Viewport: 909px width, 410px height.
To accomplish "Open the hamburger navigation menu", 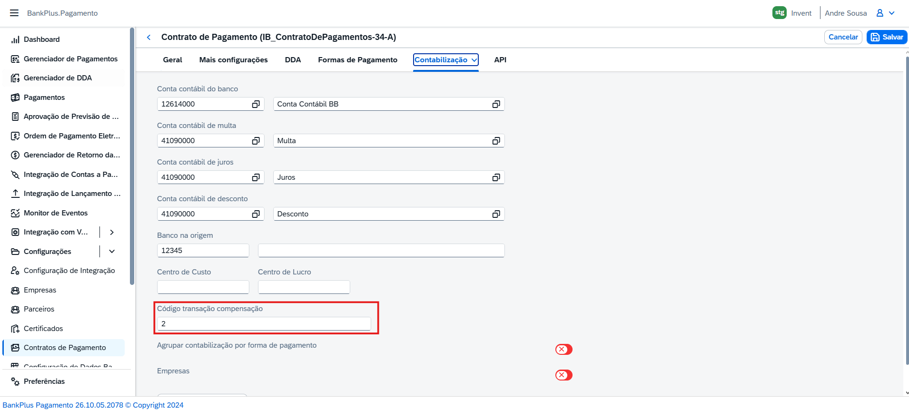I will (14, 13).
